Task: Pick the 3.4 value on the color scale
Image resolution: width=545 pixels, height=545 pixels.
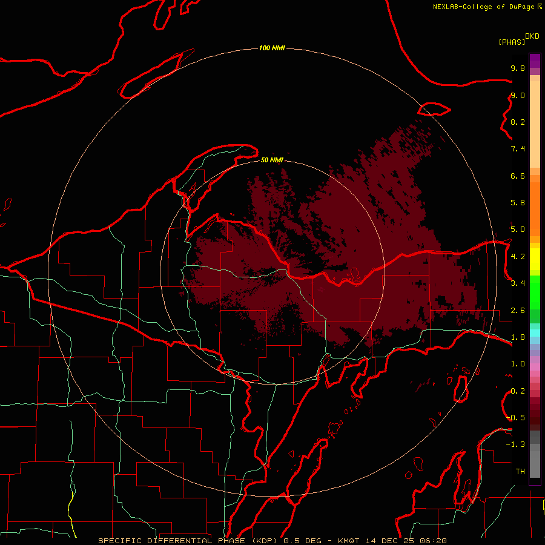Action: [x=518, y=283]
